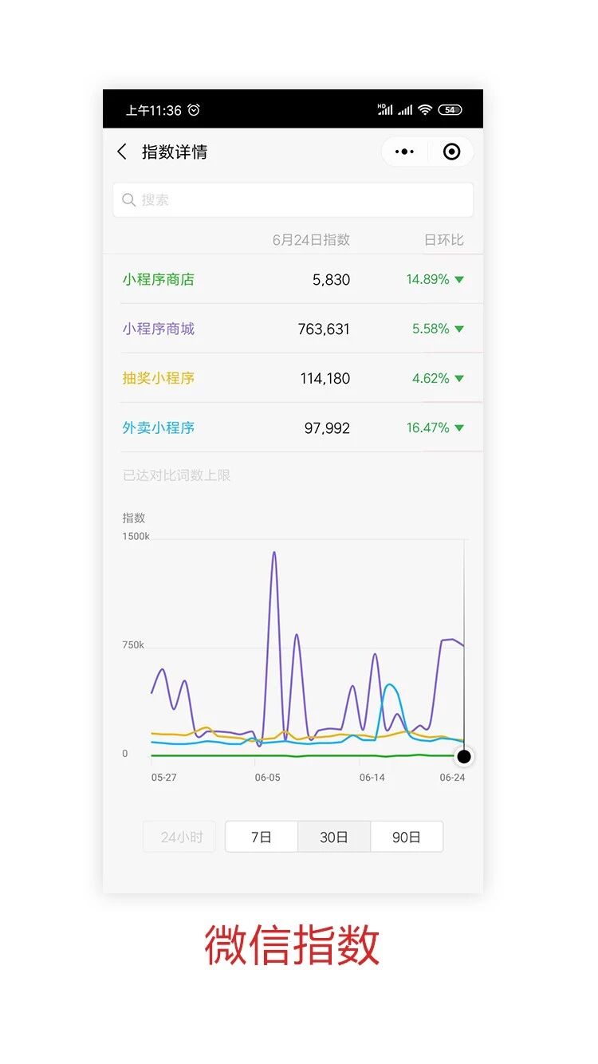Click the 已达对比词数上限 notice
This screenshot has height=1064, width=598.
176,475
